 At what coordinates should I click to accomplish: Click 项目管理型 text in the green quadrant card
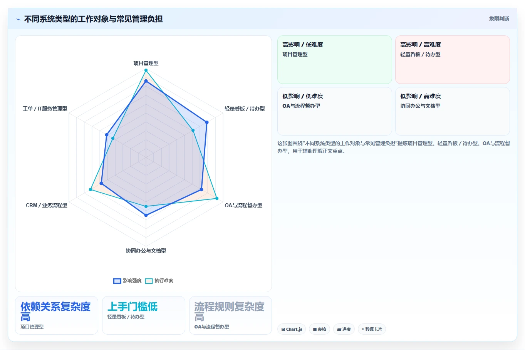pyautogui.click(x=295, y=54)
